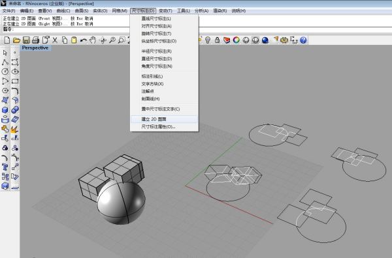The height and width of the screenshot is (258, 392).
Task: Choose 角度尺寸标注(N) from menu
Action: 164,66
